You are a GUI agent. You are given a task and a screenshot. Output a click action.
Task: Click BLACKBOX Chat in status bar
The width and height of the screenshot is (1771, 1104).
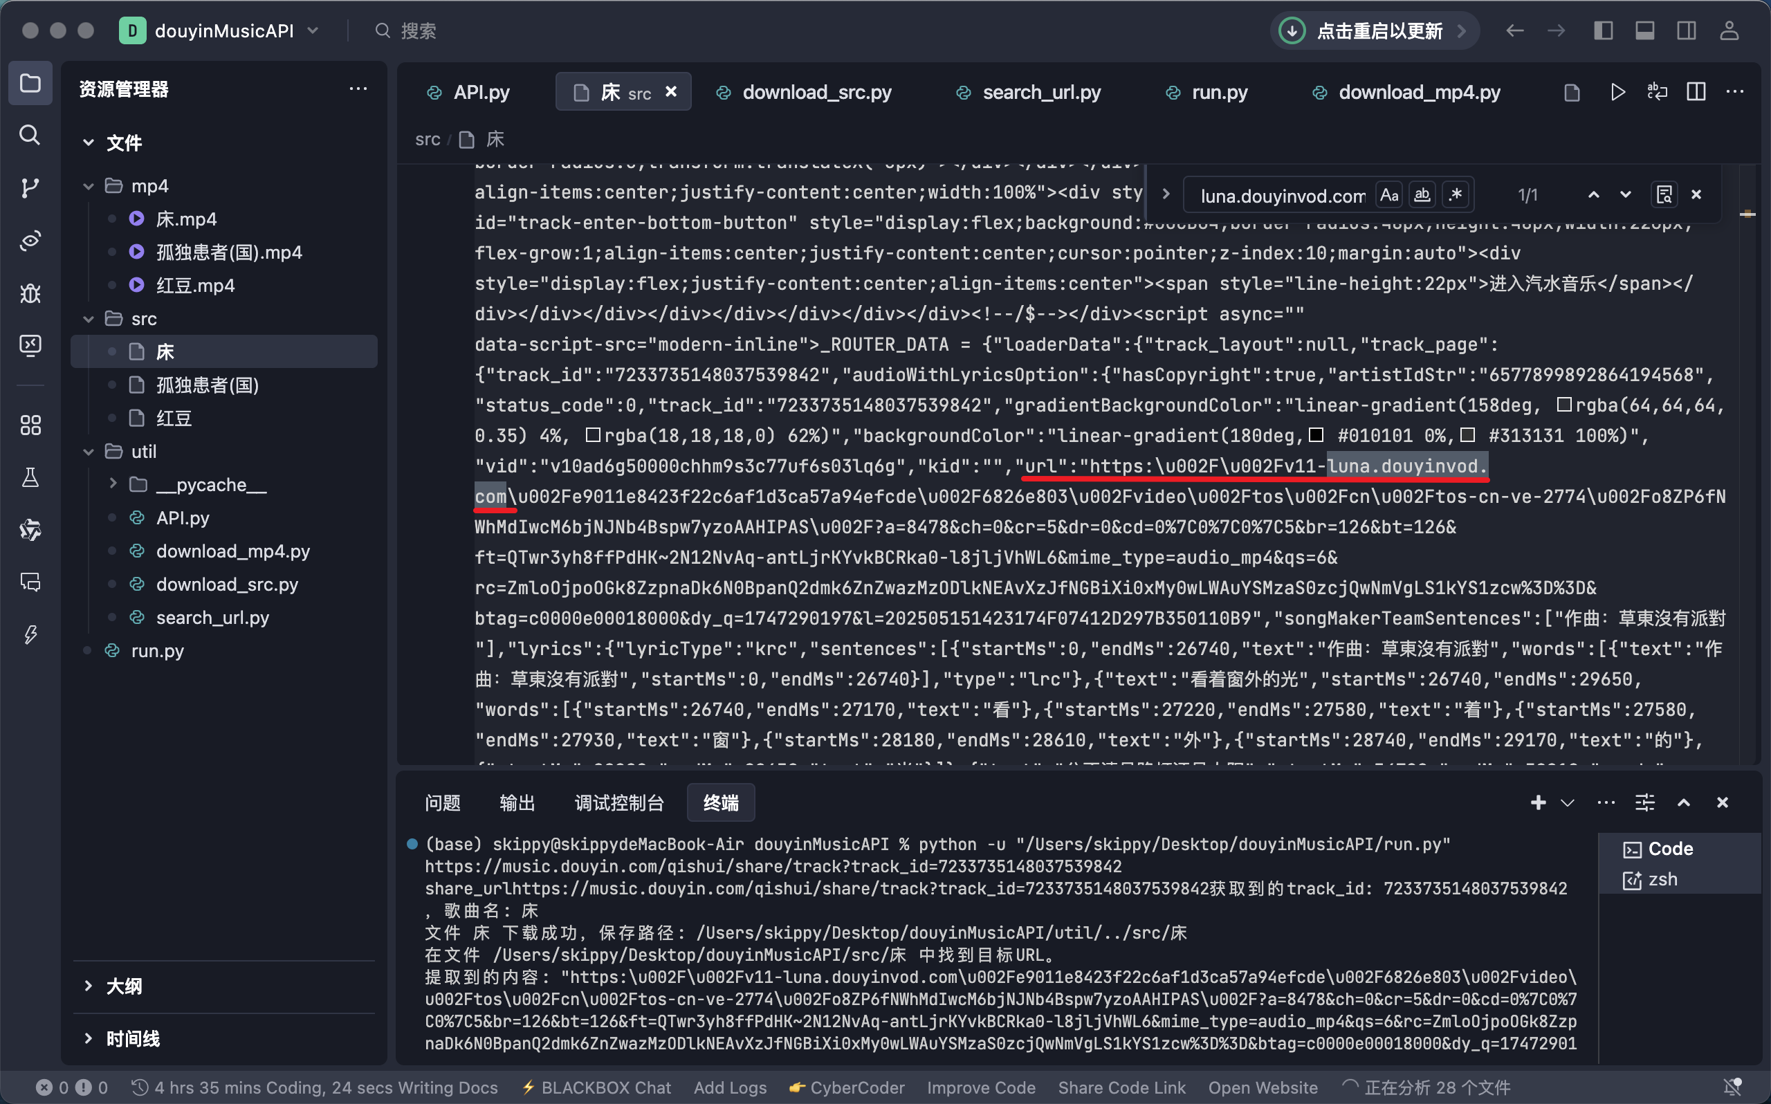596,1087
